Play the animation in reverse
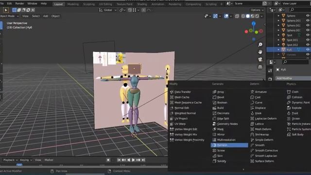Image resolution: width=311 pixels, height=175 pixels. [x=128, y=160]
